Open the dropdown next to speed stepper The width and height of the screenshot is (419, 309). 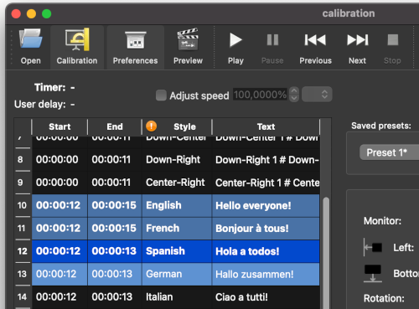(317, 95)
